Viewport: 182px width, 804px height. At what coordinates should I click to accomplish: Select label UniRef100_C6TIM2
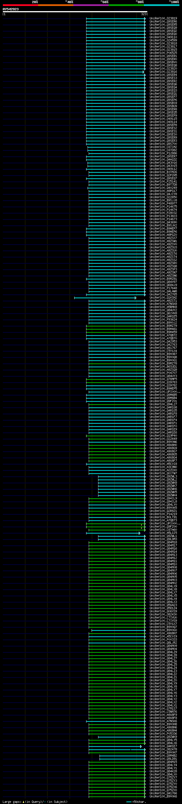coord(163,147)
